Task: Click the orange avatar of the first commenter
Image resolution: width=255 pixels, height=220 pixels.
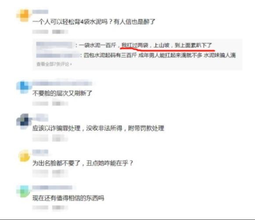Action: [24, 15]
